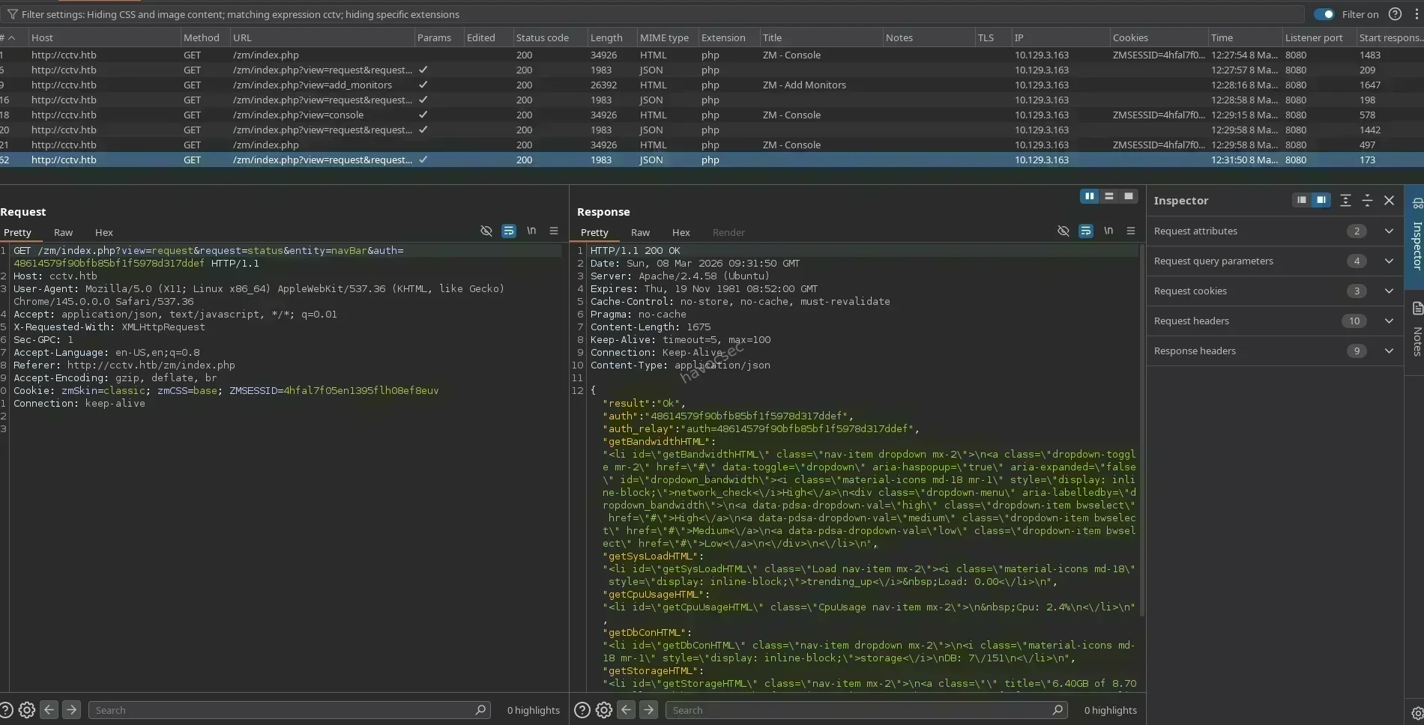Select stacked request/response layout icon
Viewport: 1424px width, 725px height.
[1109, 196]
